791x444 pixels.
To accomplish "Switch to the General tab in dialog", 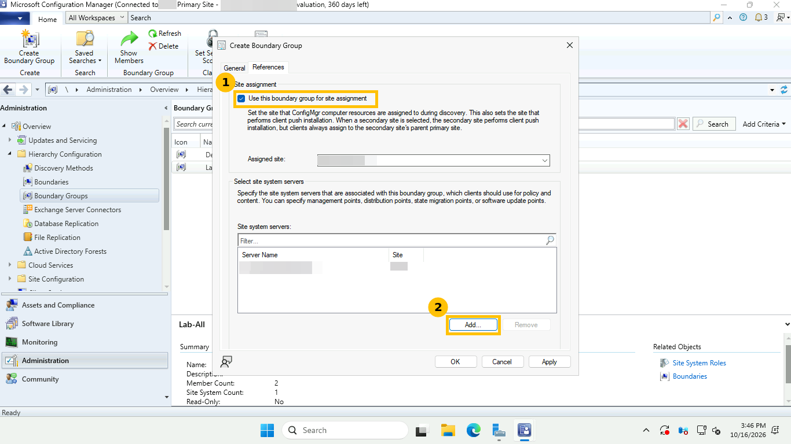I will tap(235, 68).
